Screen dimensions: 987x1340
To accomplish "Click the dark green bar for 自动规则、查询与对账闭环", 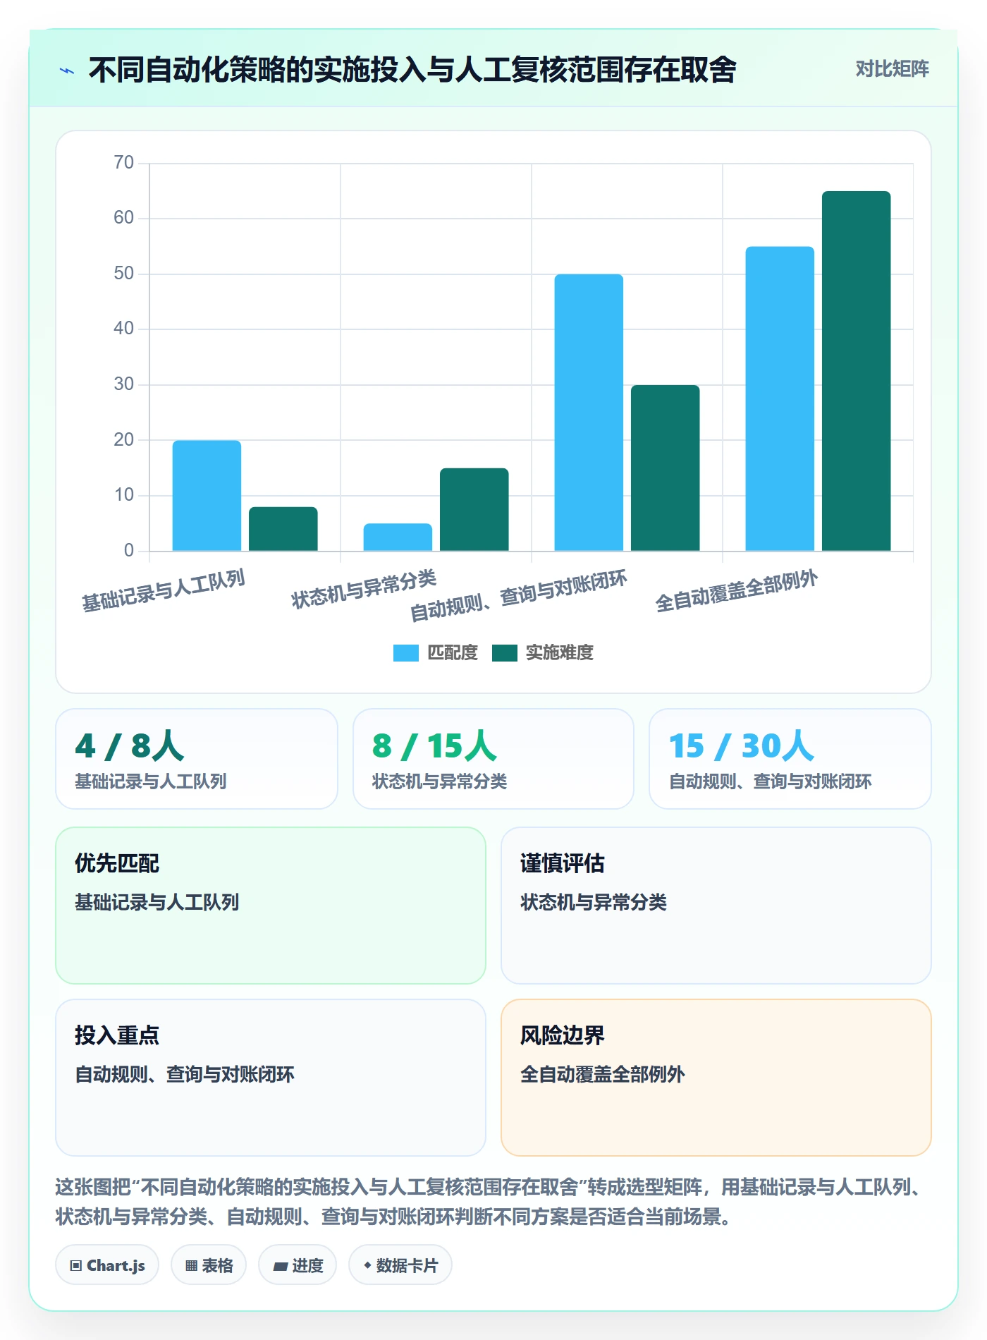I will pos(666,468).
